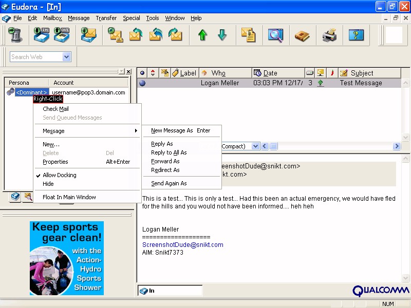Open the In mailbox toolbar icon
Screen dimensions: 411x308
pyautogui.click(x=42, y=35)
